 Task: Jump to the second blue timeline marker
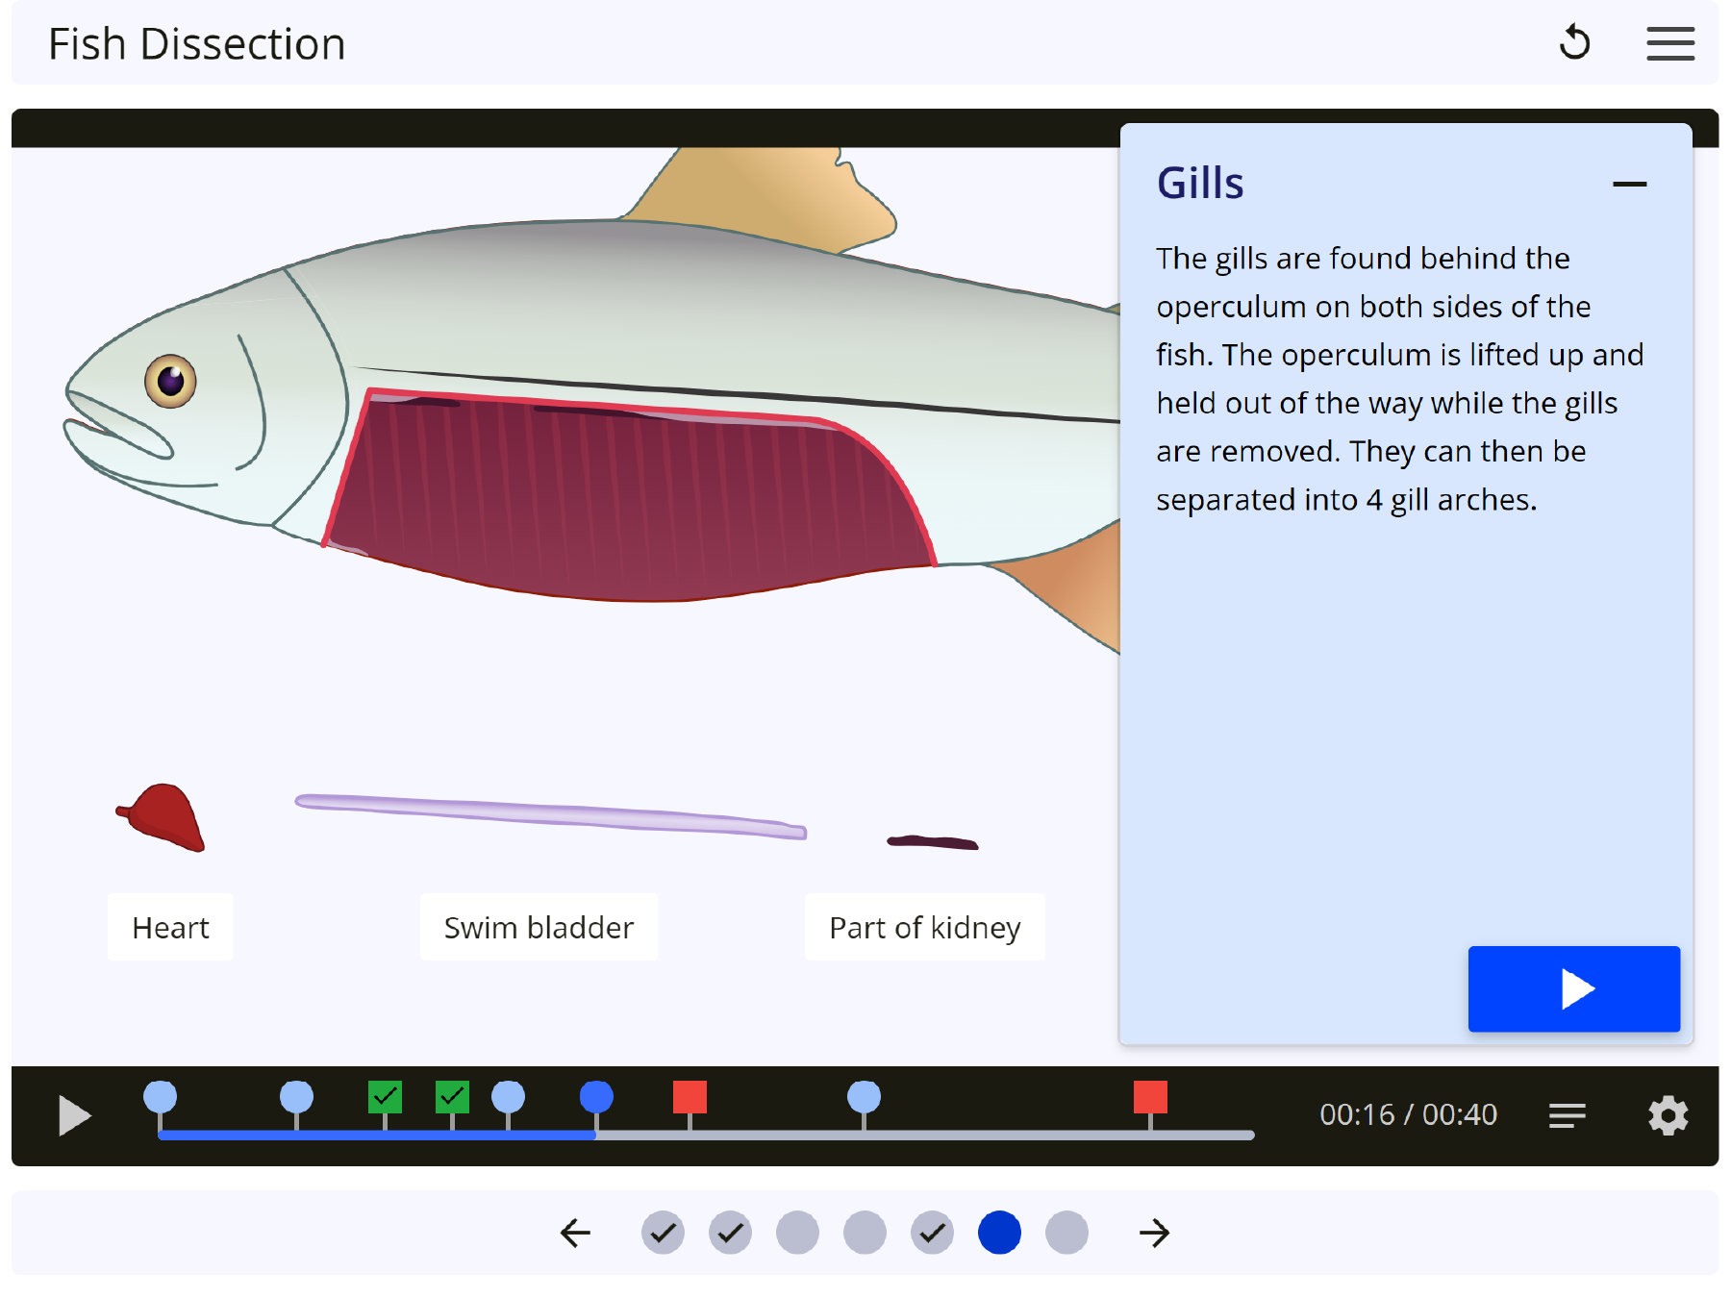coord(296,1097)
